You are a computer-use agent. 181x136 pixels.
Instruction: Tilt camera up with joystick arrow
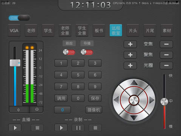point(134,83)
